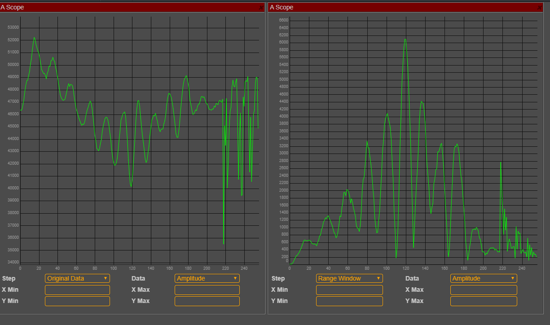Screen dimensions: 550x325
Task: Expand the Data dropdown in the left panel
Action: tap(207, 278)
